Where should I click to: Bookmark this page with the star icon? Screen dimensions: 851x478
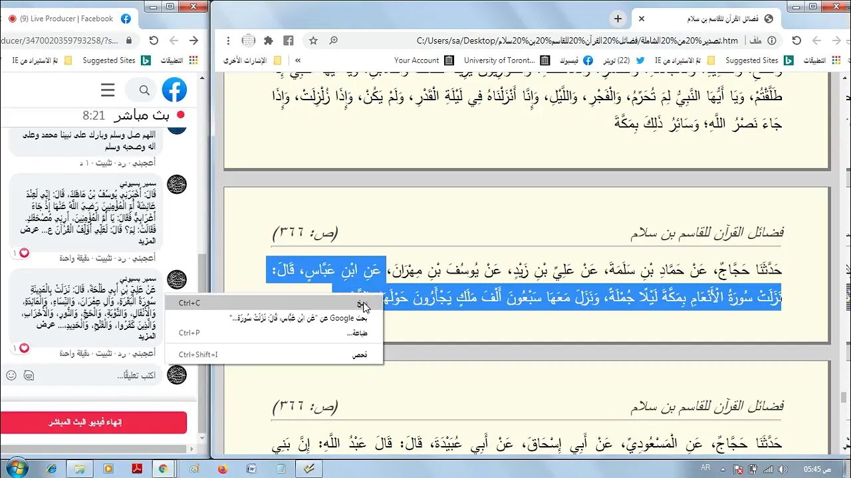tap(313, 40)
